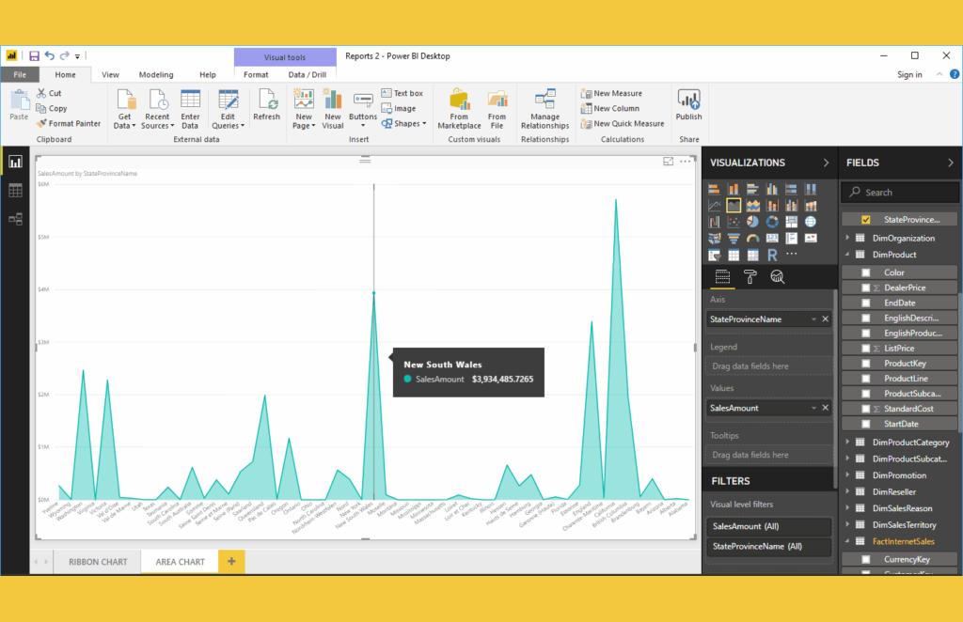
Task: Remove SalesAmount from Values with X
Action: [826, 408]
